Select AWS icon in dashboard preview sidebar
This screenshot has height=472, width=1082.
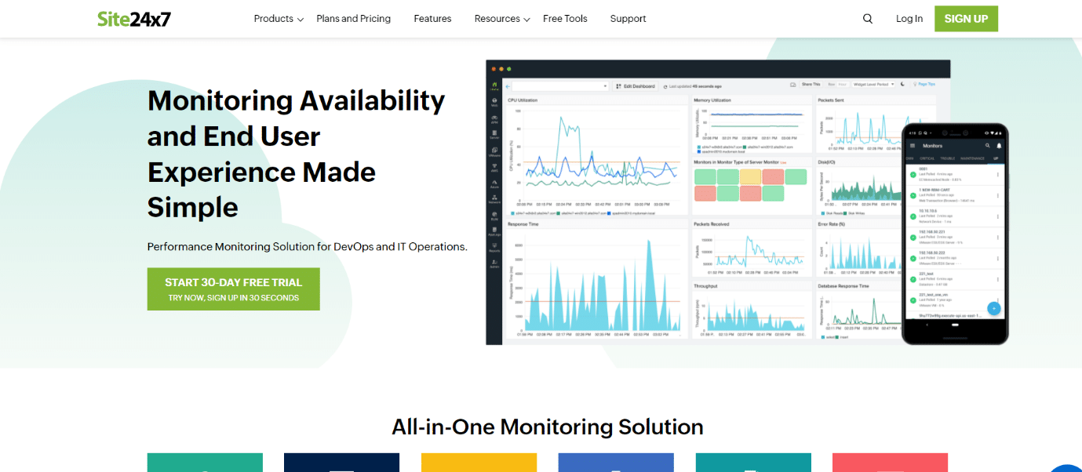click(494, 167)
